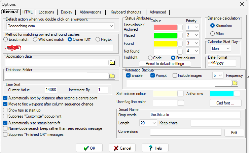249x153 pixels.
Task: Browse for the Application data folder
Action: 112,62
